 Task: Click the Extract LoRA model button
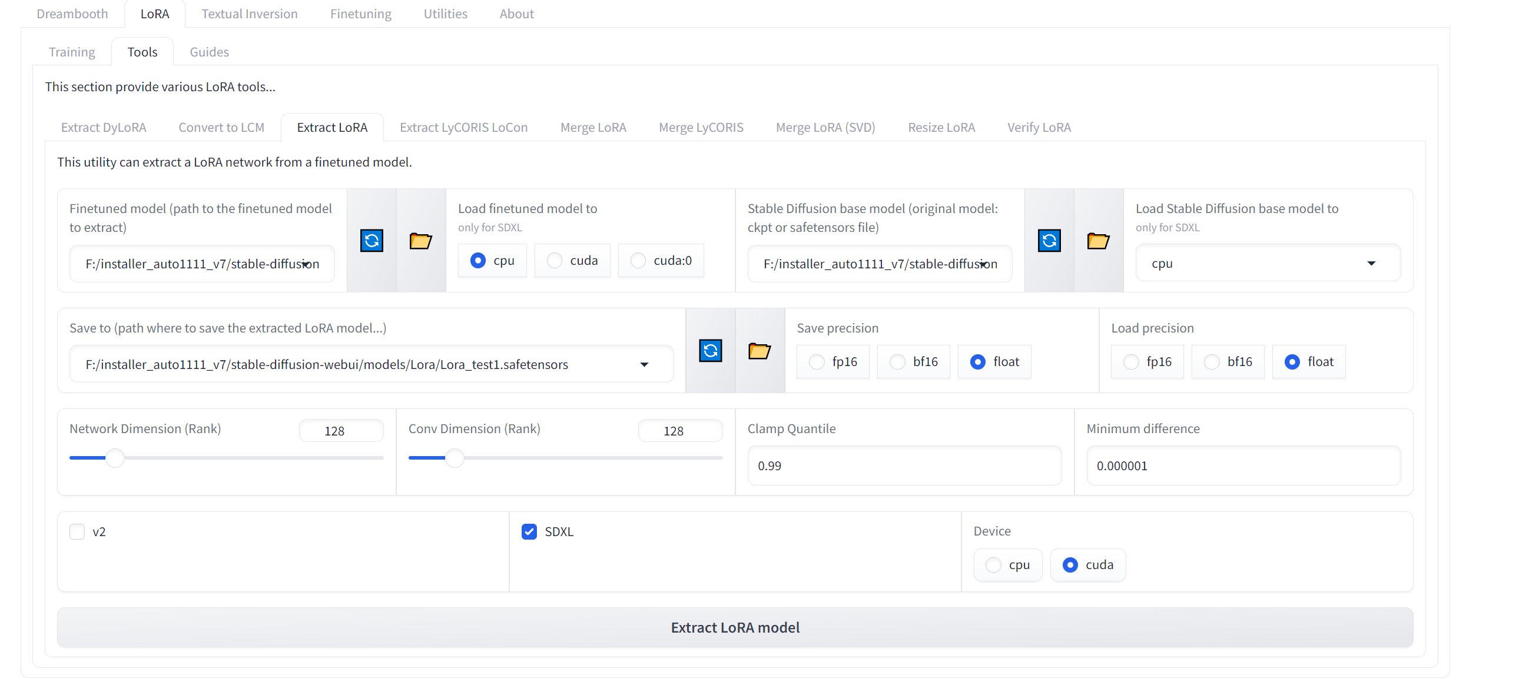point(734,627)
